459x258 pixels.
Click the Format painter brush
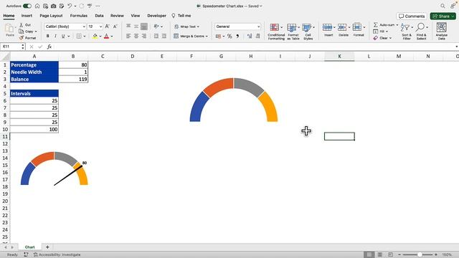point(27,38)
